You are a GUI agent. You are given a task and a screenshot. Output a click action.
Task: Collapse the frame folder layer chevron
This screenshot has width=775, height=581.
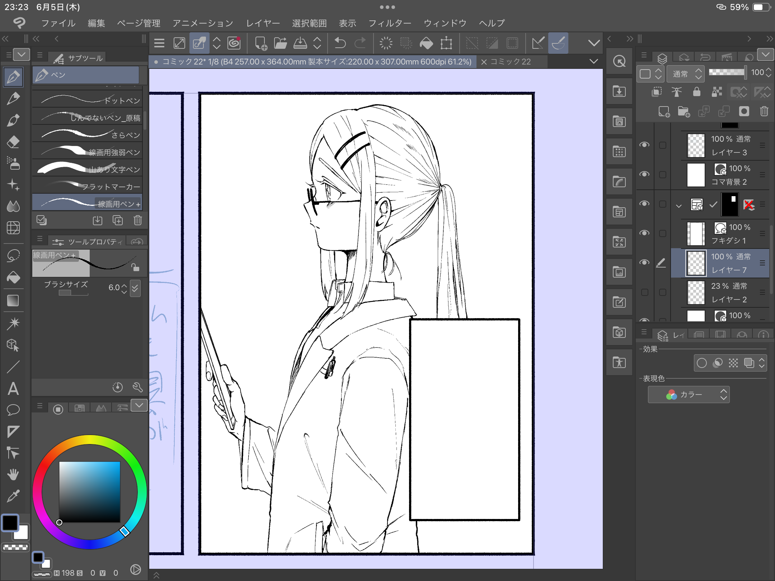click(x=678, y=206)
